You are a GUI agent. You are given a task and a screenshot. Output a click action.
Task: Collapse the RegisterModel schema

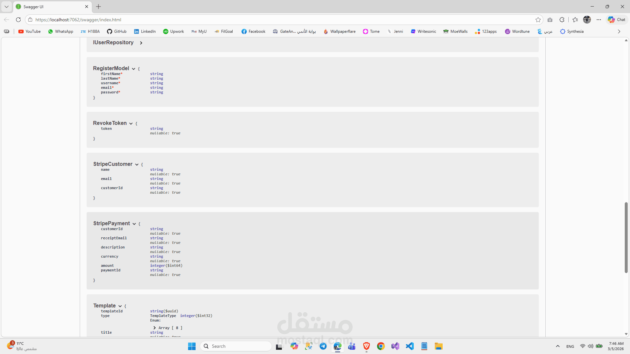[x=134, y=69]
